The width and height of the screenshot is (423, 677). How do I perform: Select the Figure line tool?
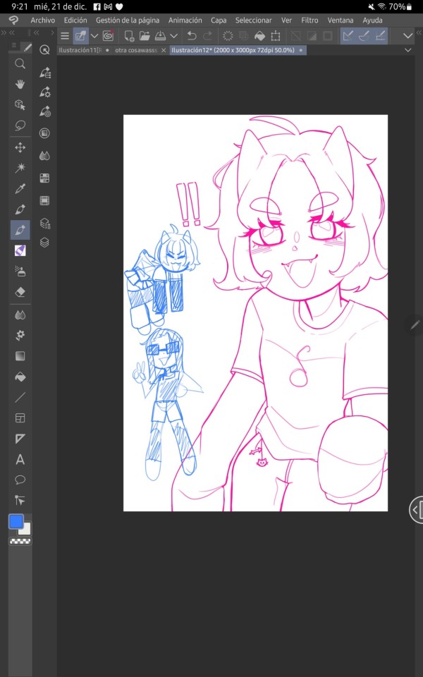(x=20, y=398)
